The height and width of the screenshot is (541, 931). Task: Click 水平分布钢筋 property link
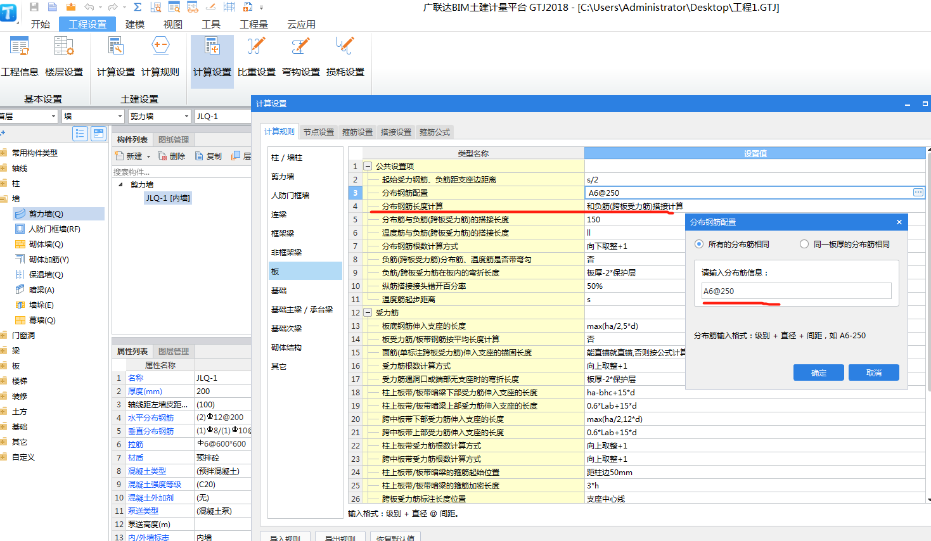click(x=151, y=418)
